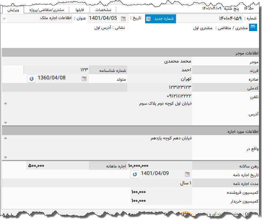Switch to the مشخصات tab
The height and width of the screenshot is (220, 262).
(103, 9)
